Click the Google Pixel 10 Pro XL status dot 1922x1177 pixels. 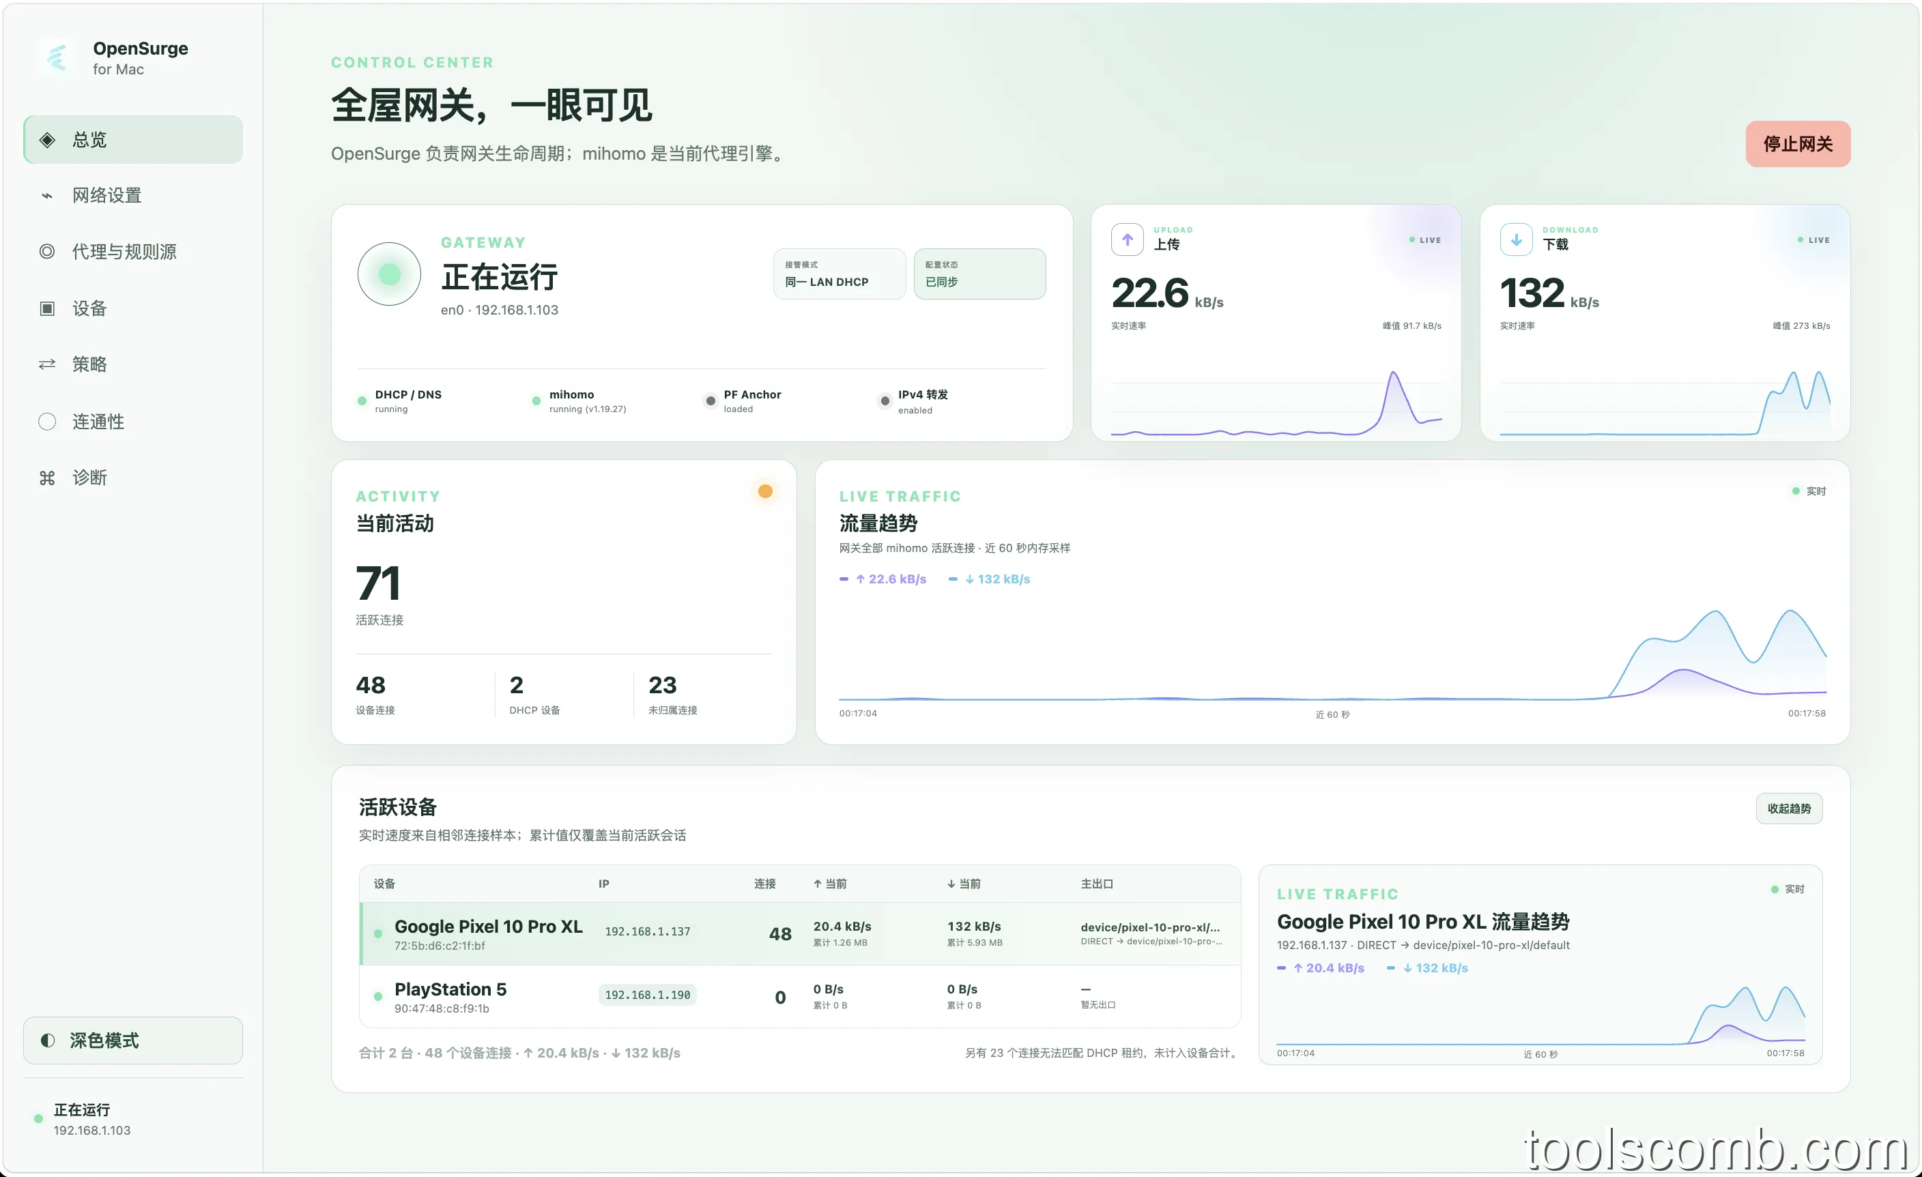click(378, 933)
